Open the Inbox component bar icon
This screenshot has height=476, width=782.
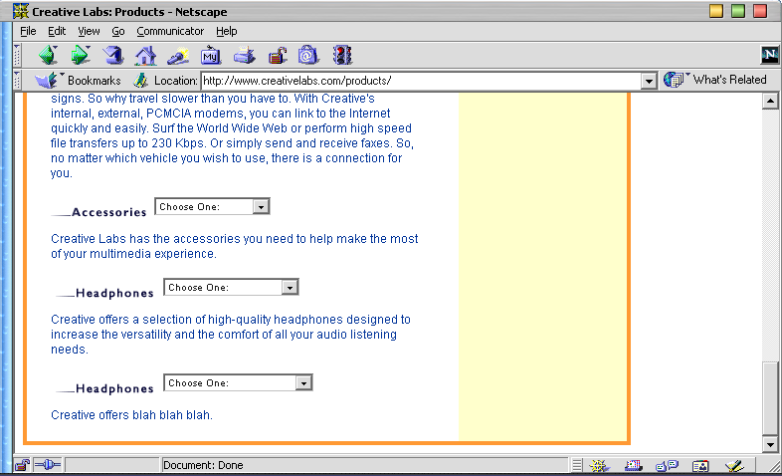click(634, 465)
